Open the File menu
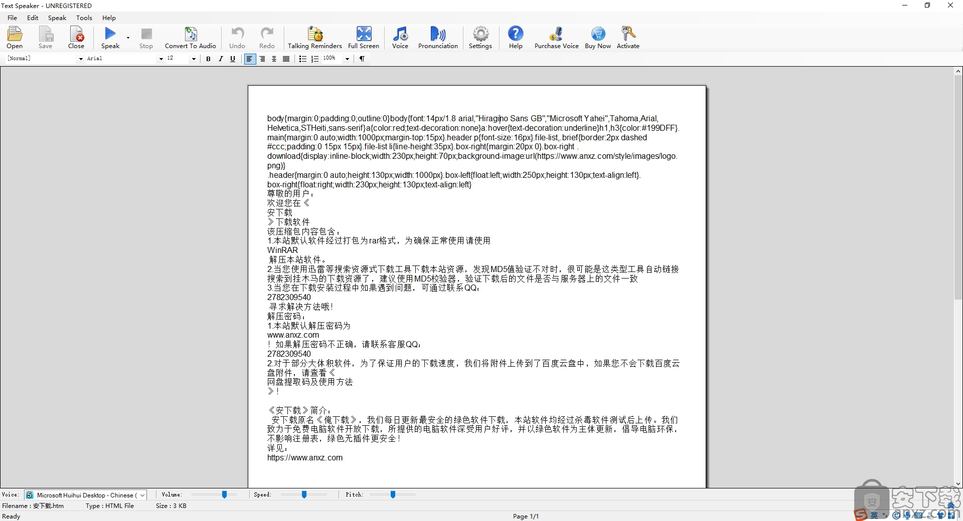 [x=13, y=18]
